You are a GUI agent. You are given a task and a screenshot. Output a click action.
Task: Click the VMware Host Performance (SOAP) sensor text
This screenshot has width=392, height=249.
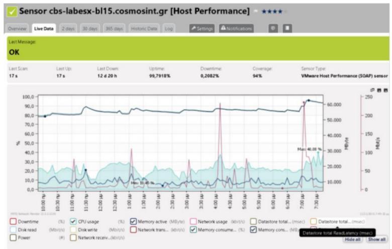point(344,76)
